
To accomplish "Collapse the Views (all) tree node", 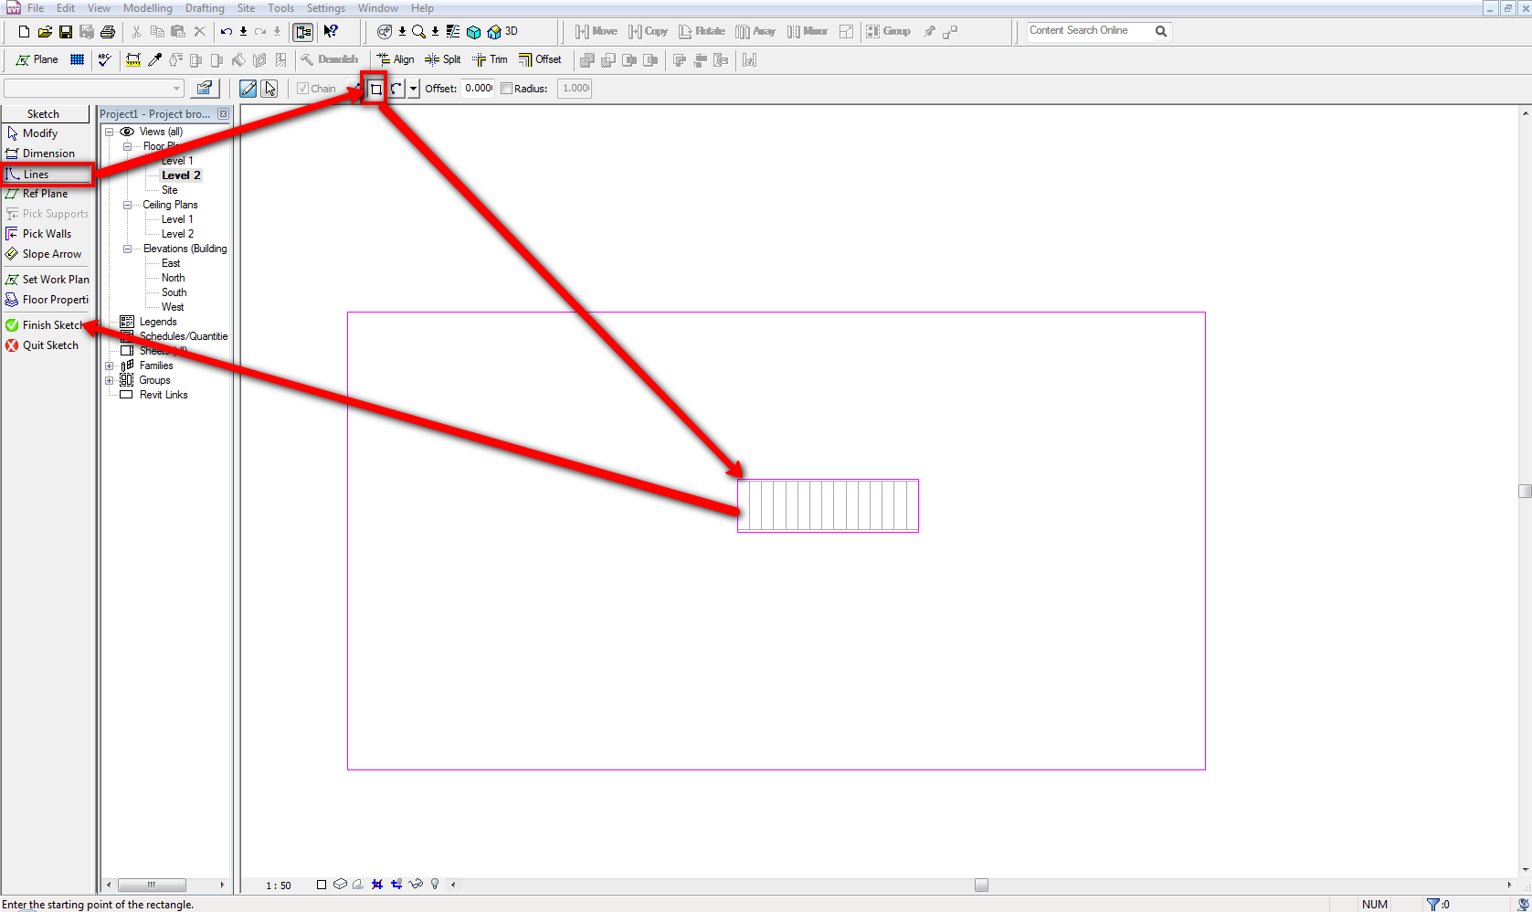I will click(109, 132).
